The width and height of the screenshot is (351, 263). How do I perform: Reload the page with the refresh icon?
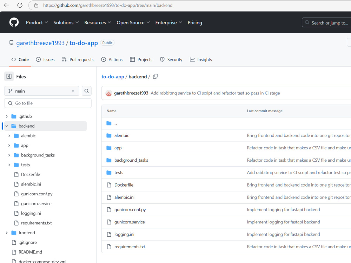(20, 5)
